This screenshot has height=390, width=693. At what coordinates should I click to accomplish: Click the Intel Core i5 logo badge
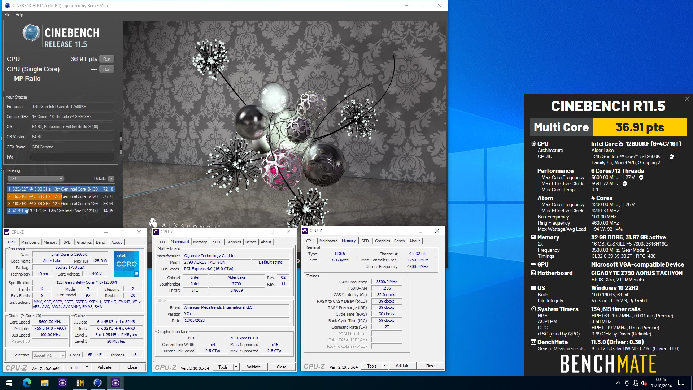(x=127, y=264)
